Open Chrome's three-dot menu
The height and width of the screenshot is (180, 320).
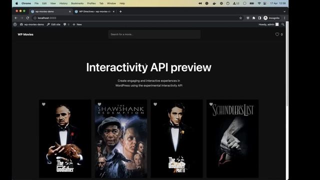coord(284,18)
